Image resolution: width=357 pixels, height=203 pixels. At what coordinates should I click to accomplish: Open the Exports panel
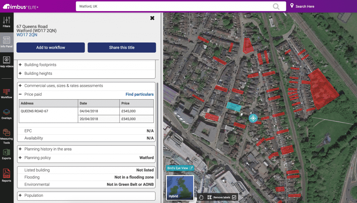[x=7, y=155]
